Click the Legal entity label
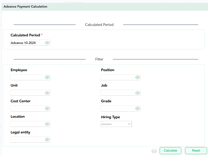Image resolution: width=208 pixels, height=157 pixels. [20, 132]
